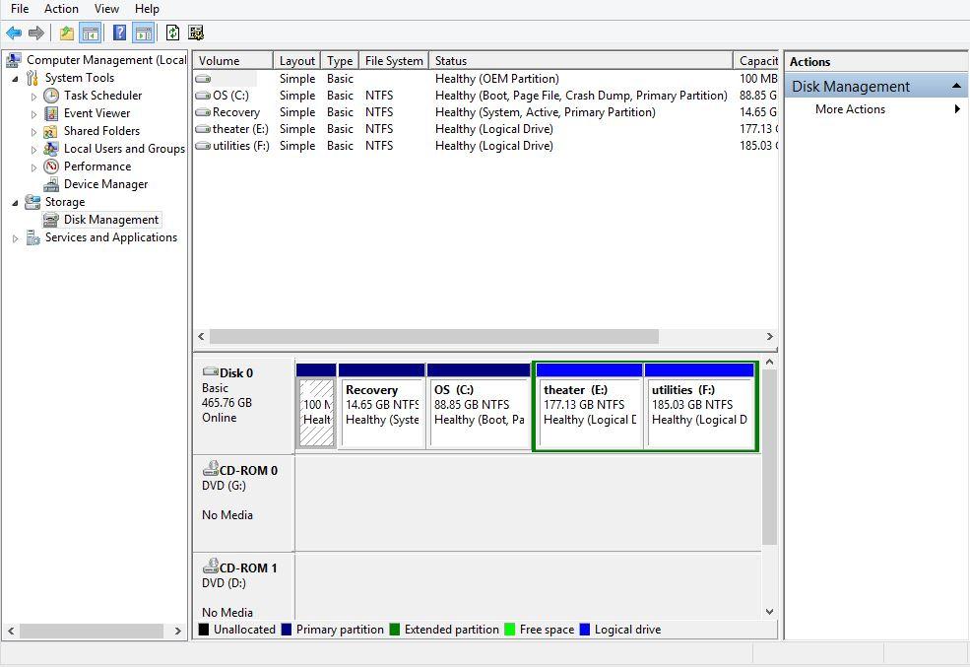This screenshot has height=667, width=970.
Task: Click the Local Users and Groups icon
Action: pyautogui.click(x=51, y=149)
